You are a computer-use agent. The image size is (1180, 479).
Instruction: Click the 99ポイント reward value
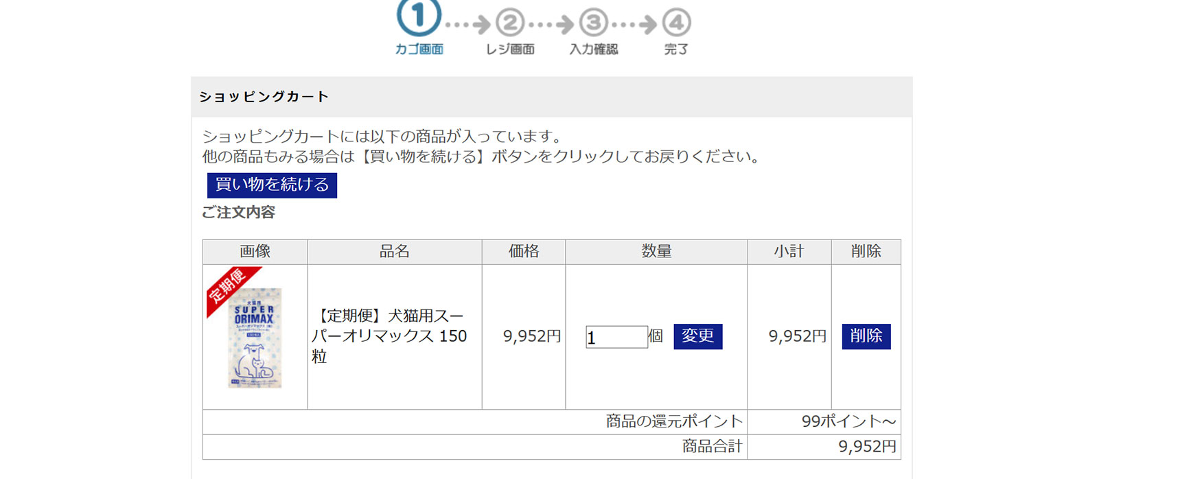[848, 421]
